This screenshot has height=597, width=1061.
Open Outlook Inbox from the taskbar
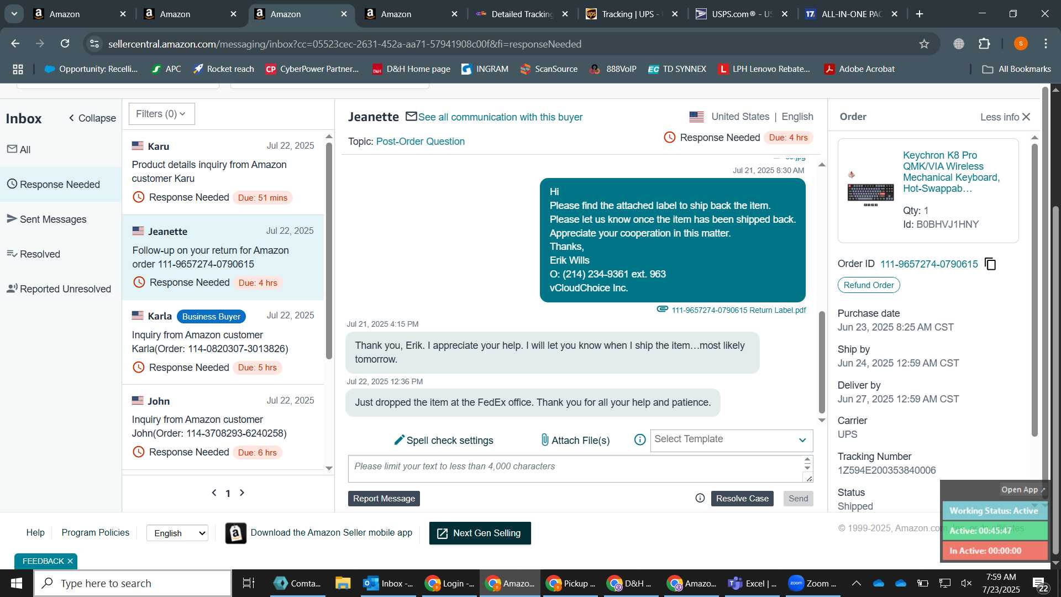pyautogui.click(x=388, y=583)
